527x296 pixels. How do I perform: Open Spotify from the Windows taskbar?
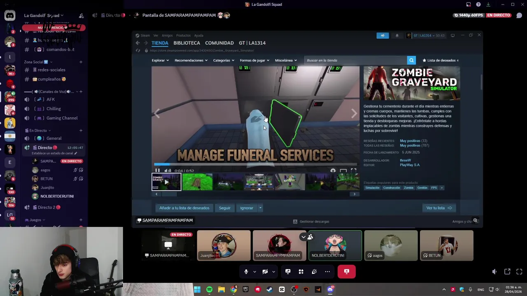[209, 289]
